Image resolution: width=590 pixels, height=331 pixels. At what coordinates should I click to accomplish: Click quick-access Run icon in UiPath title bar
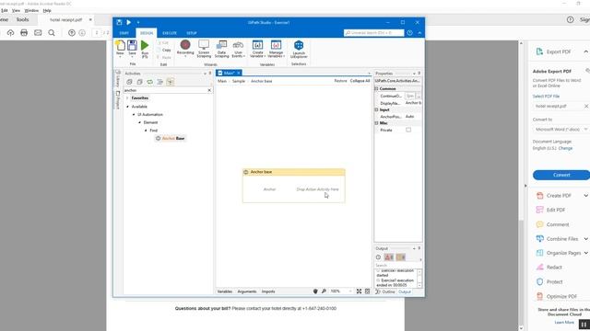tap(129, 22)
